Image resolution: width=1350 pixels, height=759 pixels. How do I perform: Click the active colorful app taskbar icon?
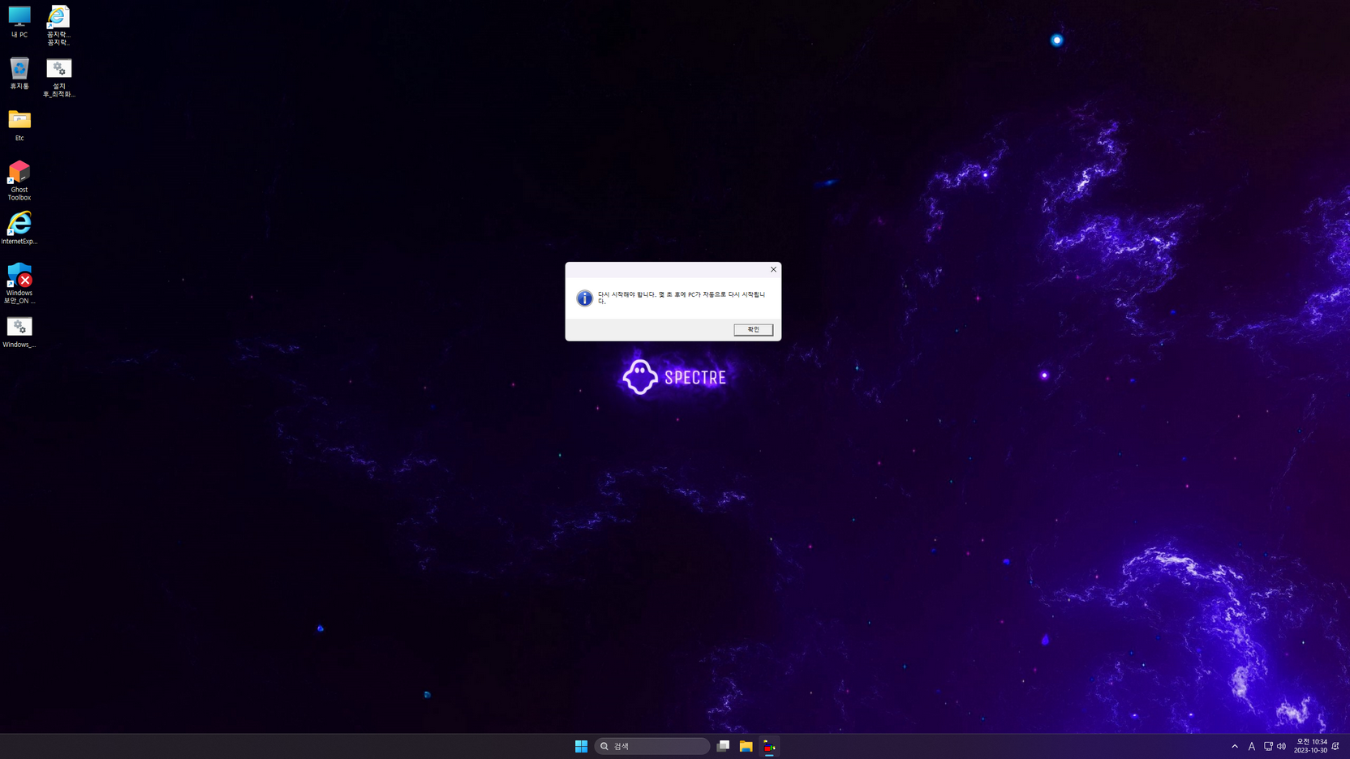pyautogui.click(x=769, y=746)
